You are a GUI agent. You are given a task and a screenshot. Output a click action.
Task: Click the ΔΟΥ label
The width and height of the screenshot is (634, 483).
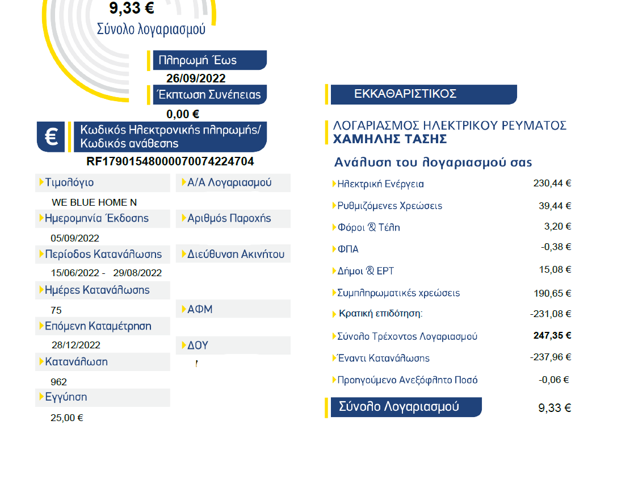198,345
